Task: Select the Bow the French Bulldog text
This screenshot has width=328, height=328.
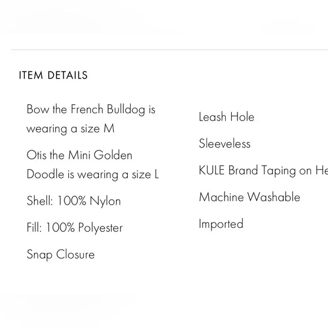Action: (86, 109)
